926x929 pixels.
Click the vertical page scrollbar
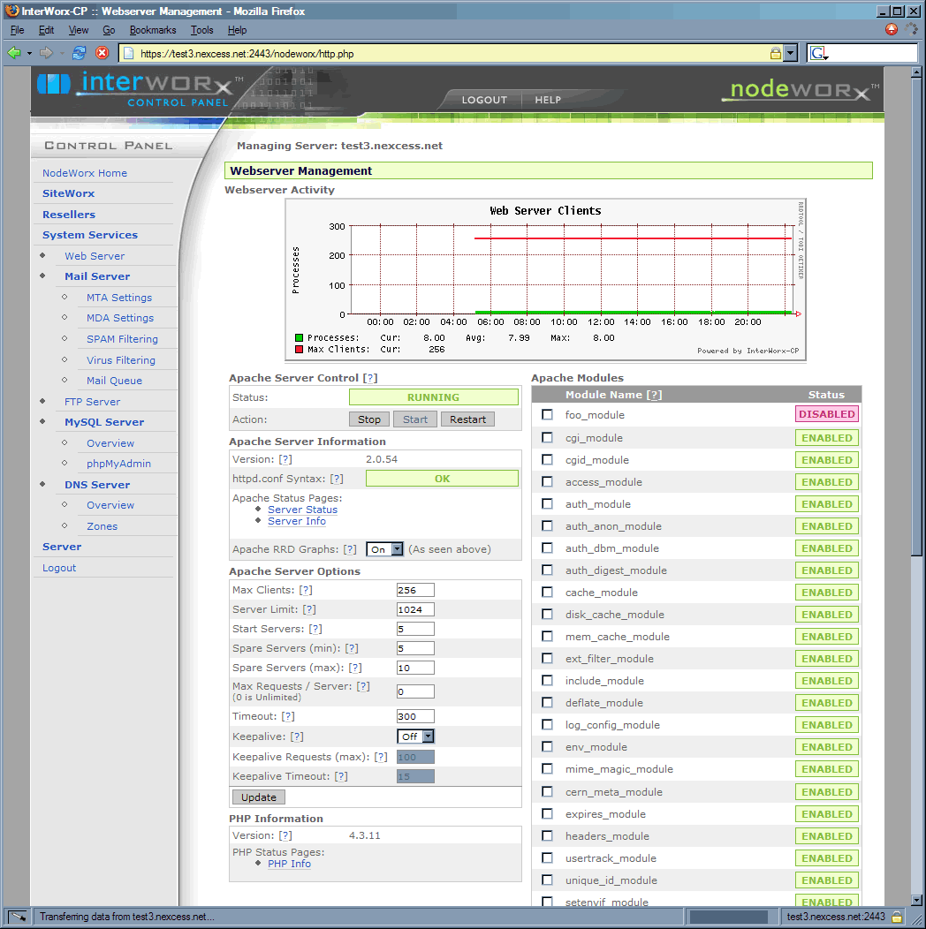(916, 442)
